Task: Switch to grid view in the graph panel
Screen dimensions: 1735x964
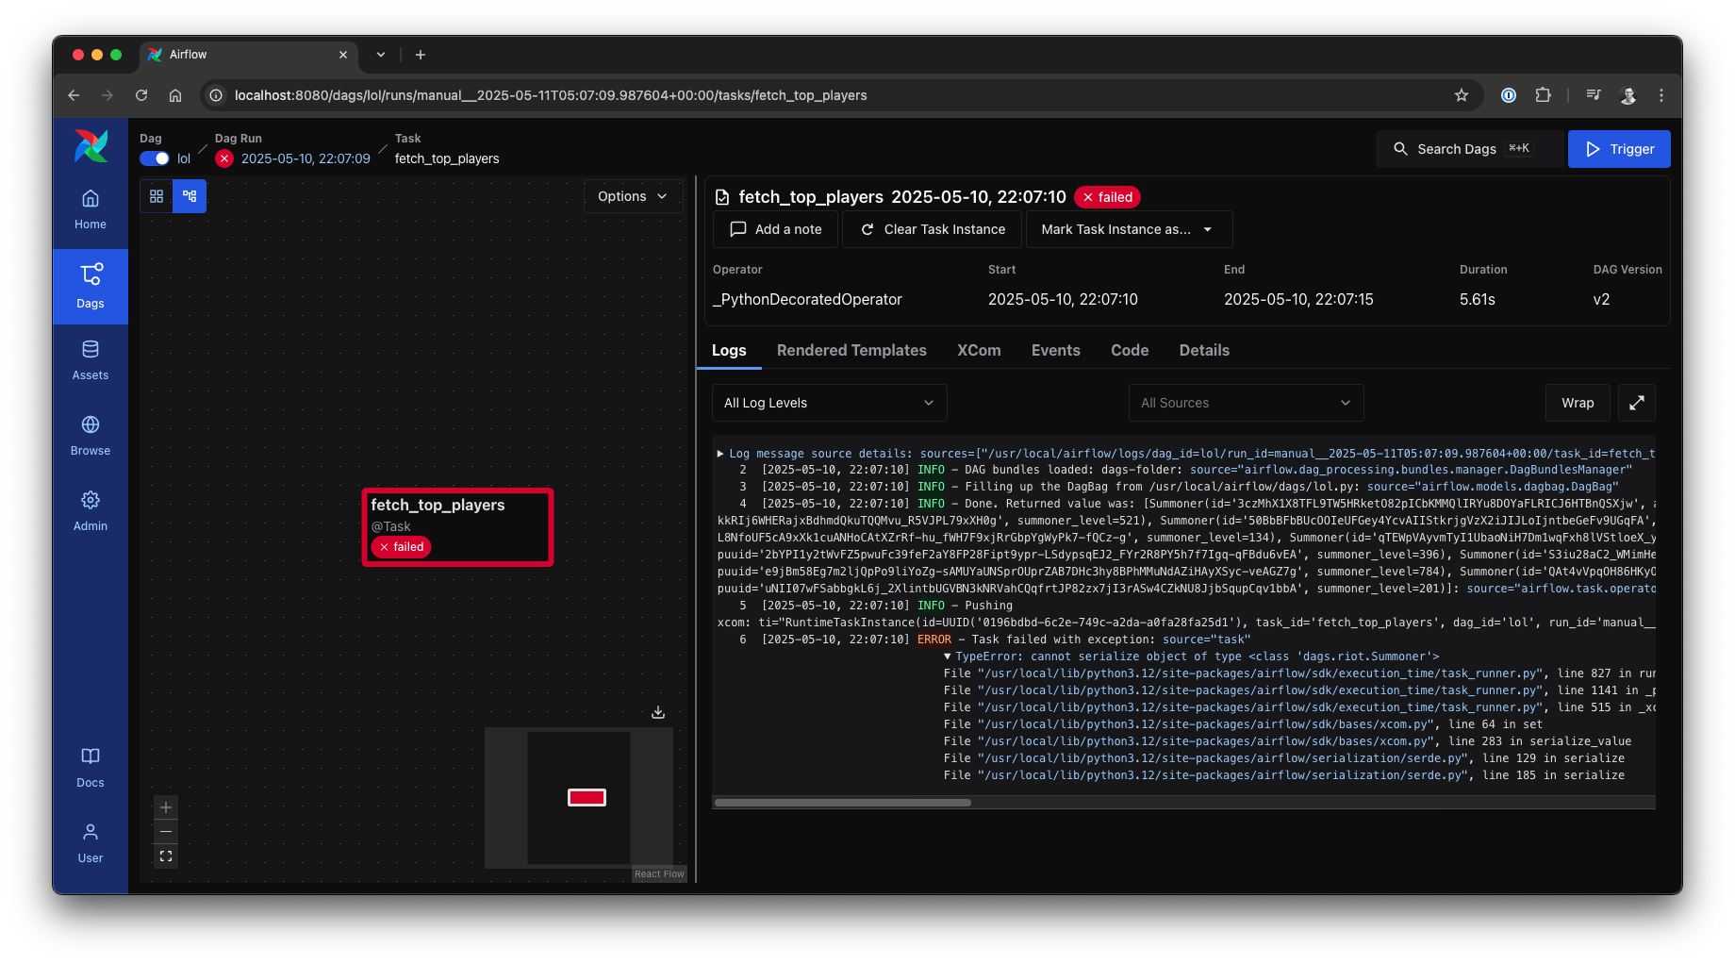Action: [157, 196]
